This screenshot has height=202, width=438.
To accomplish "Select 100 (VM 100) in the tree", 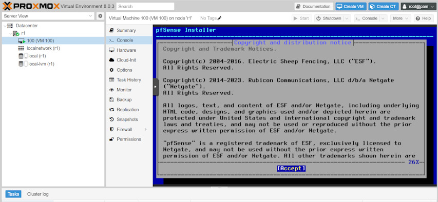I will pos(41,41).
